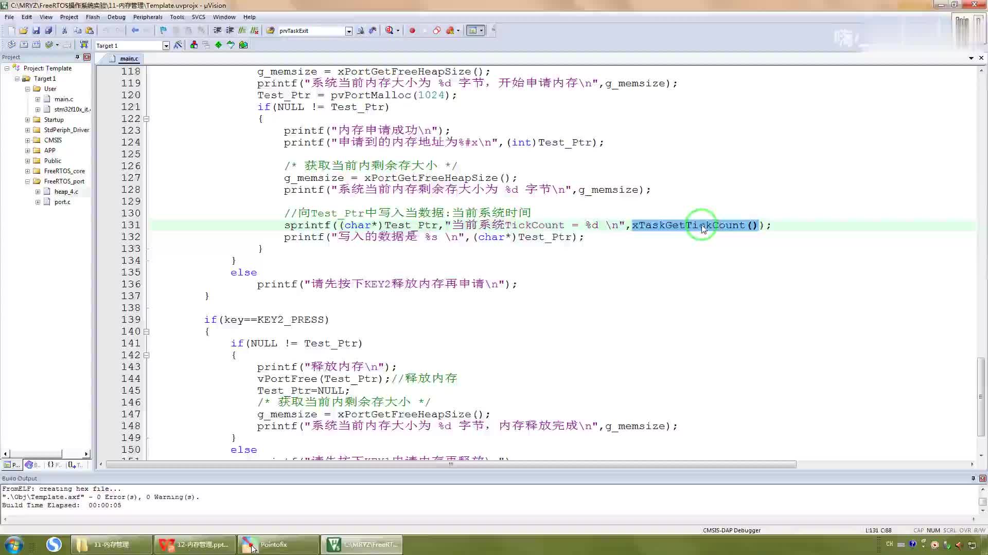Select main.c in project tree
988x555 pixels.
pos(64,99)
